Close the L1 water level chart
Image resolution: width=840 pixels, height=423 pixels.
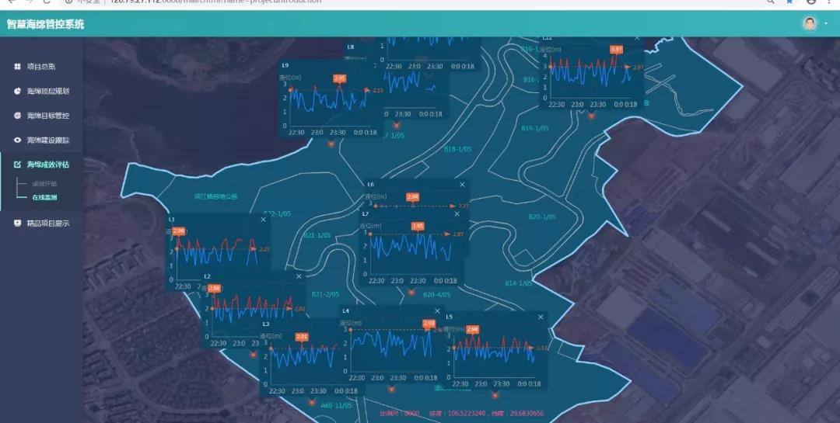(x=263, y=220)
